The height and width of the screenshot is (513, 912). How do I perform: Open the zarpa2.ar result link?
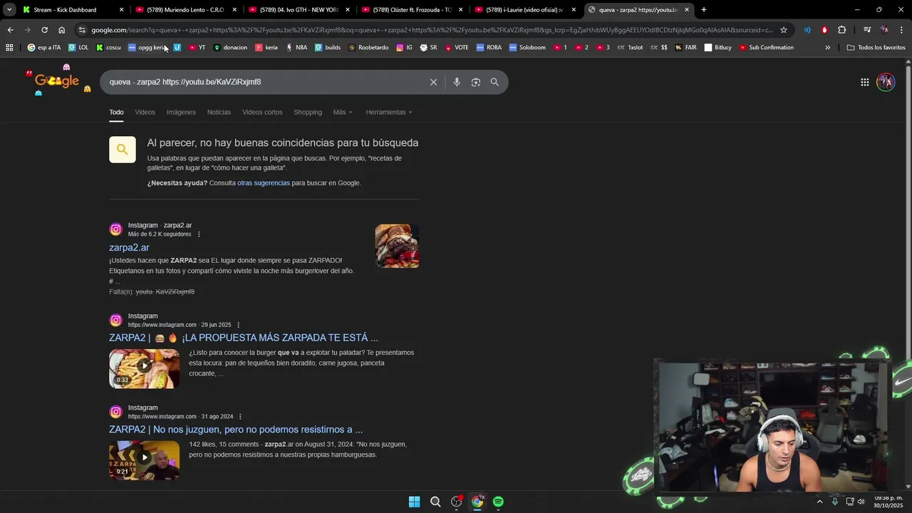(x=129, y=247)
